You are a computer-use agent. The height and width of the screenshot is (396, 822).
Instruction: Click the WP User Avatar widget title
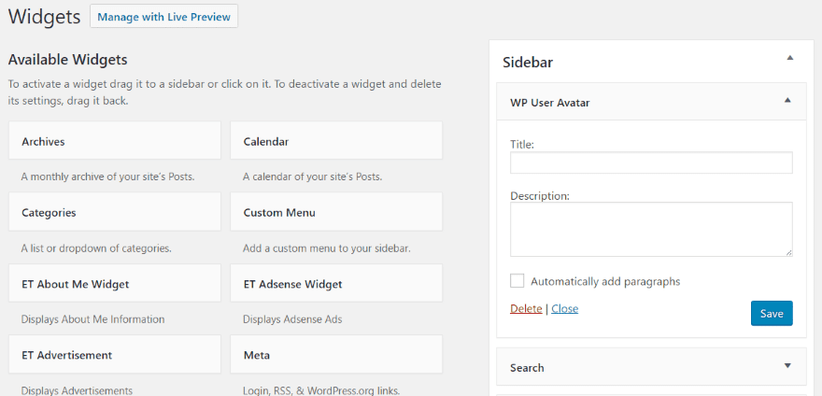[549, 101]
